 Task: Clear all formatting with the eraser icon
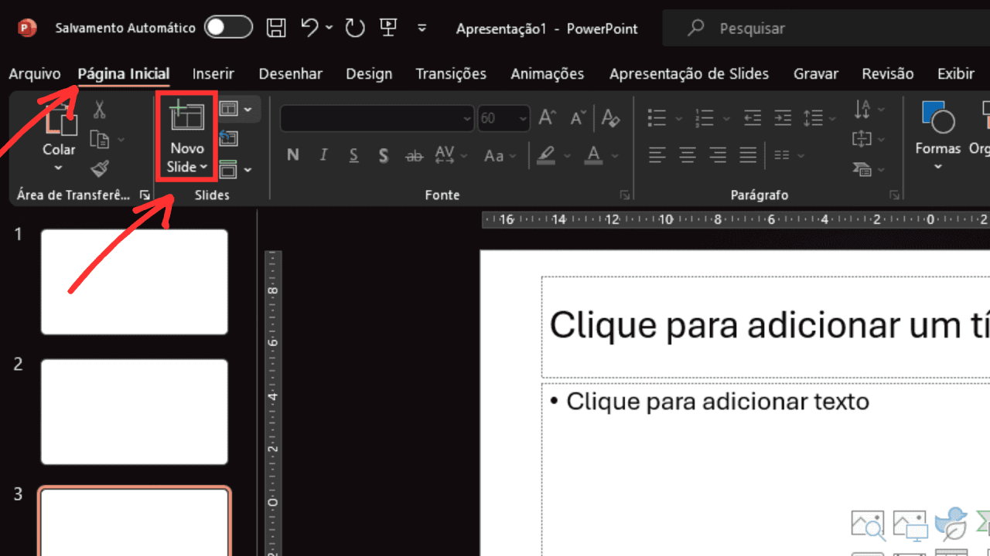[610, 117]
